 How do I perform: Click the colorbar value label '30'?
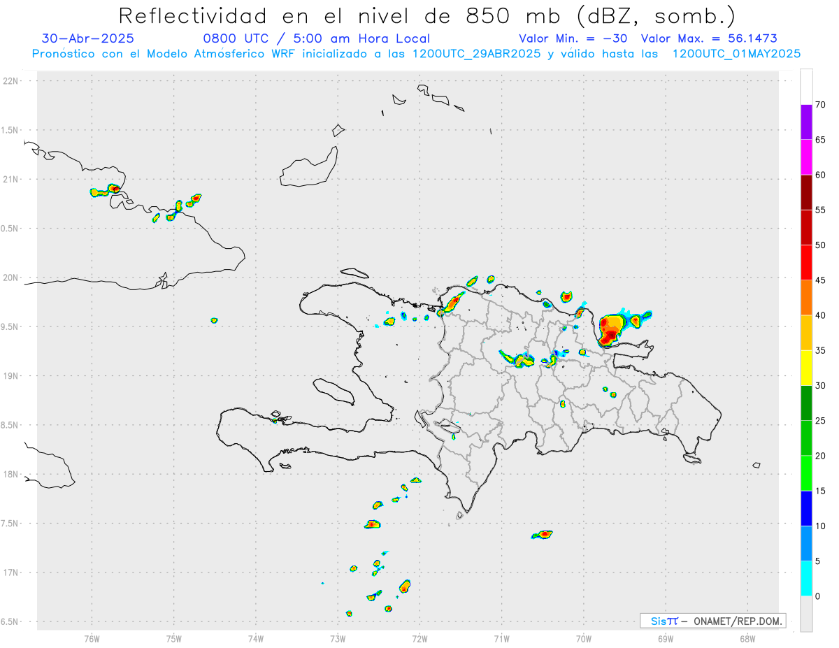point(821,386)
